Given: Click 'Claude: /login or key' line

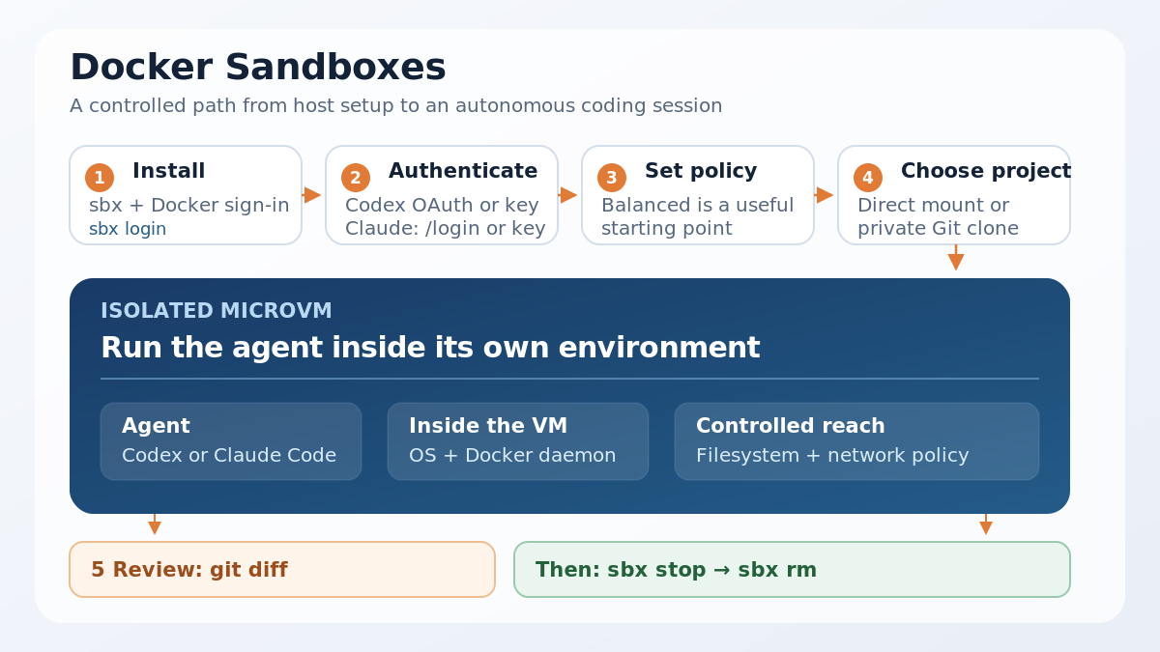Looking at the screenshot, I should pyautogui.click(x=446, y=229).
